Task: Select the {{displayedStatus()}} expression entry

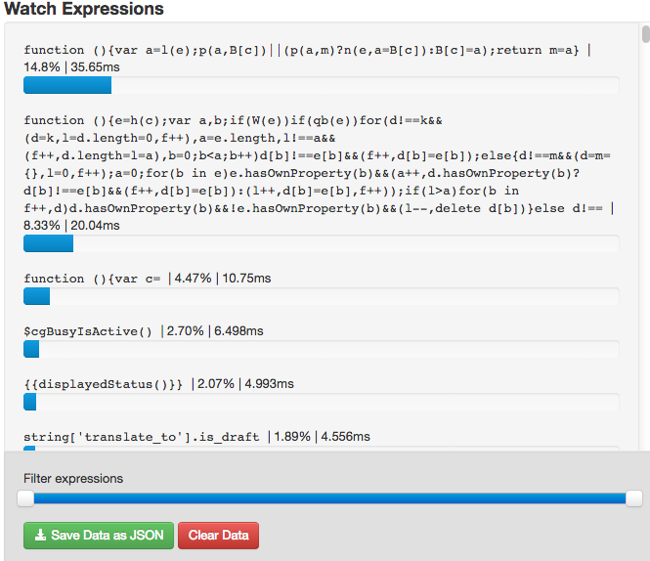Action: click(104, 384)
